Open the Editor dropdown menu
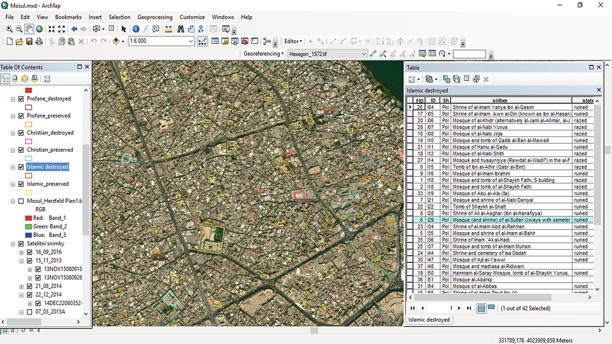Viewport: 612px width, 344px height. 293,41
